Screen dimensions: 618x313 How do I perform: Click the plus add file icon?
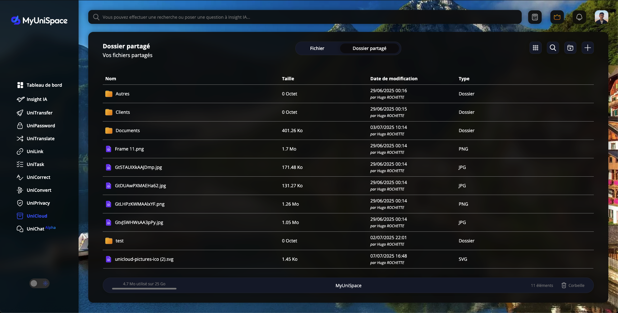pyautogui.click(x=587, y=48)
